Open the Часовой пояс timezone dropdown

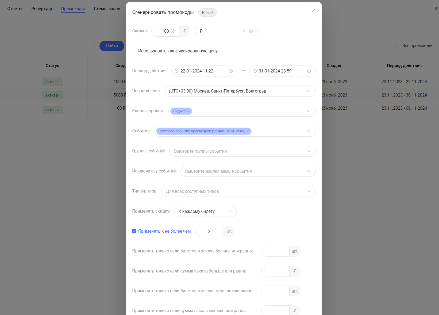pos(240,91)
